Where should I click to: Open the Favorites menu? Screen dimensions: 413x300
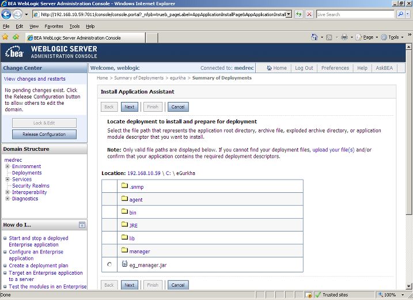tap(54, 26)
